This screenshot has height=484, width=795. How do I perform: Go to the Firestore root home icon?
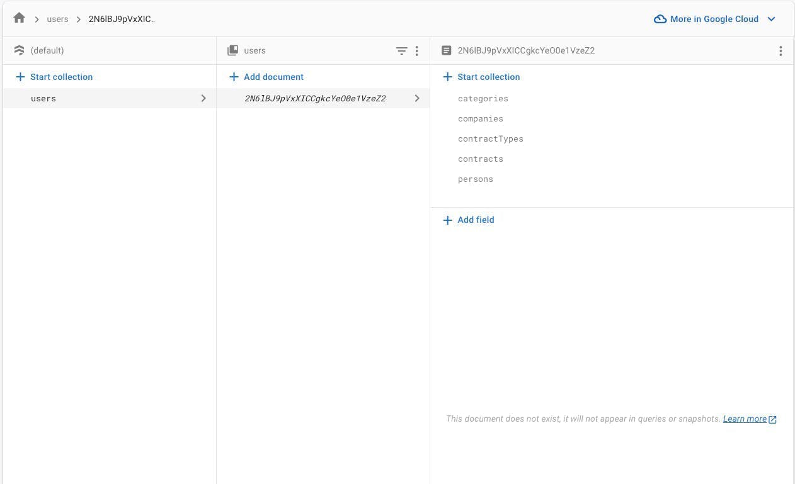tap(19, 18)
